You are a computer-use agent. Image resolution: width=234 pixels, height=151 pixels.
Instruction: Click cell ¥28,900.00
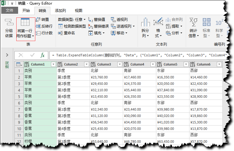[x=206, y=96]
